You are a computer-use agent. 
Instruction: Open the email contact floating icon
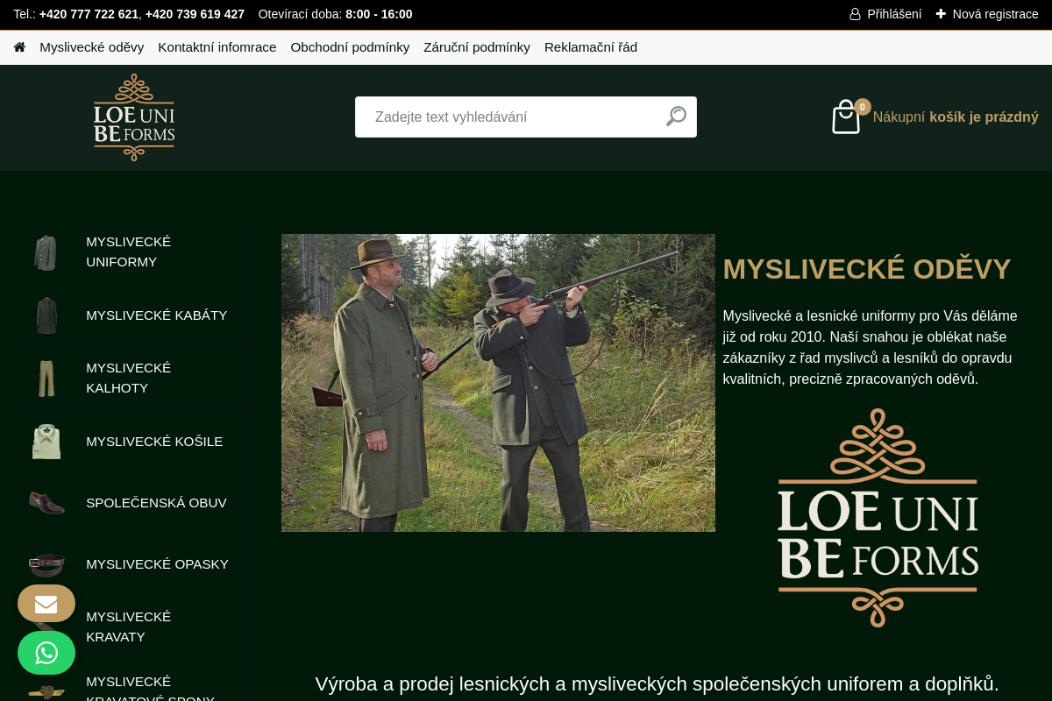(46, 603)
